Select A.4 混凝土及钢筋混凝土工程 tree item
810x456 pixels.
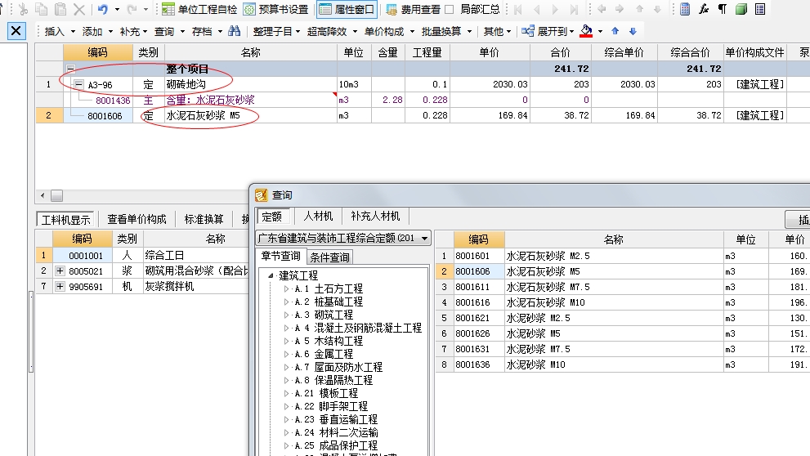(x=358, y=328)
